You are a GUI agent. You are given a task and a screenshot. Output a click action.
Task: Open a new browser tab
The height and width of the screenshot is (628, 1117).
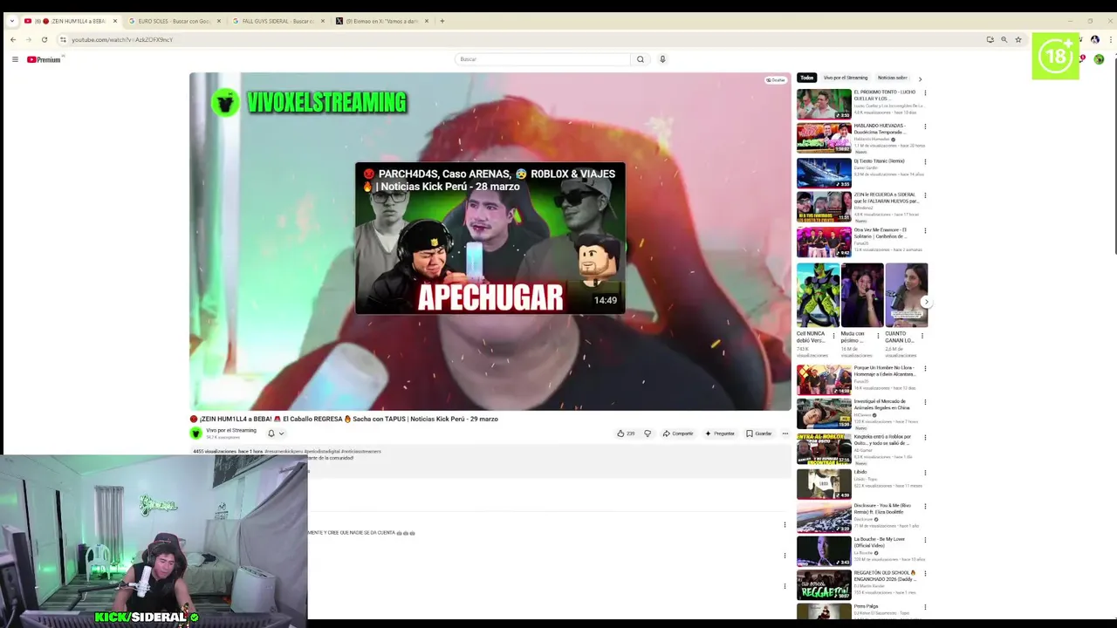pos(442,21)
